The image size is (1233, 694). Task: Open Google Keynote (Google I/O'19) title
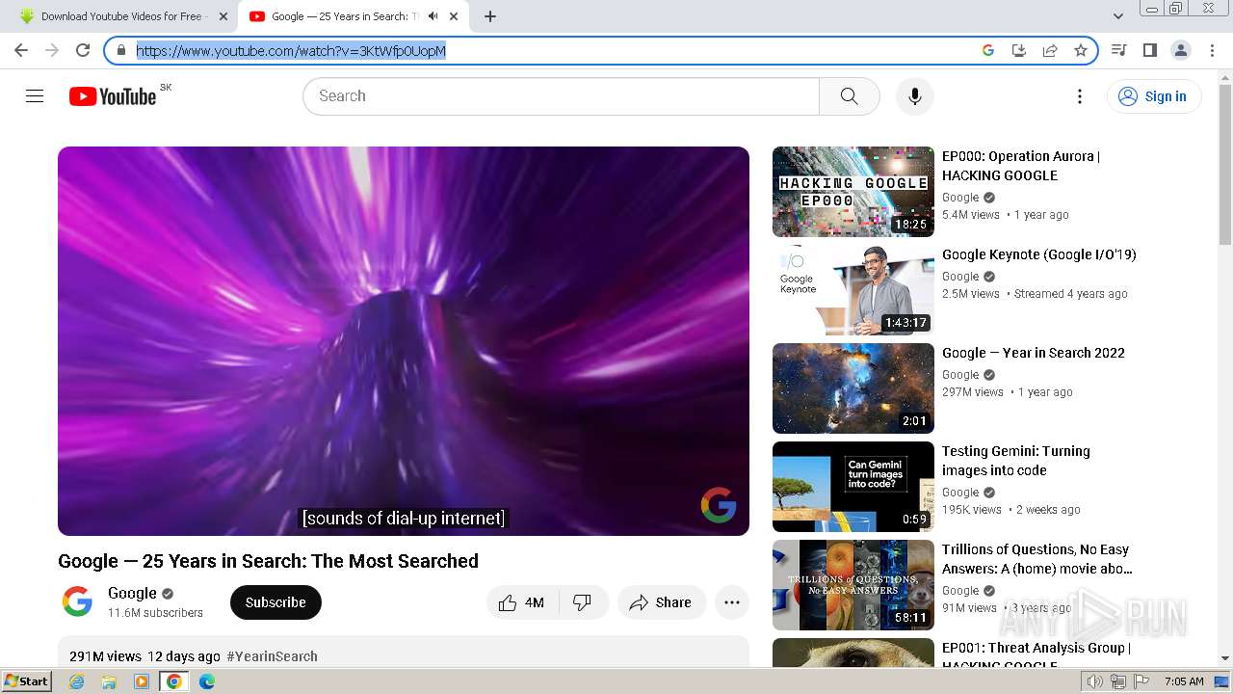tap(1039, 254)
